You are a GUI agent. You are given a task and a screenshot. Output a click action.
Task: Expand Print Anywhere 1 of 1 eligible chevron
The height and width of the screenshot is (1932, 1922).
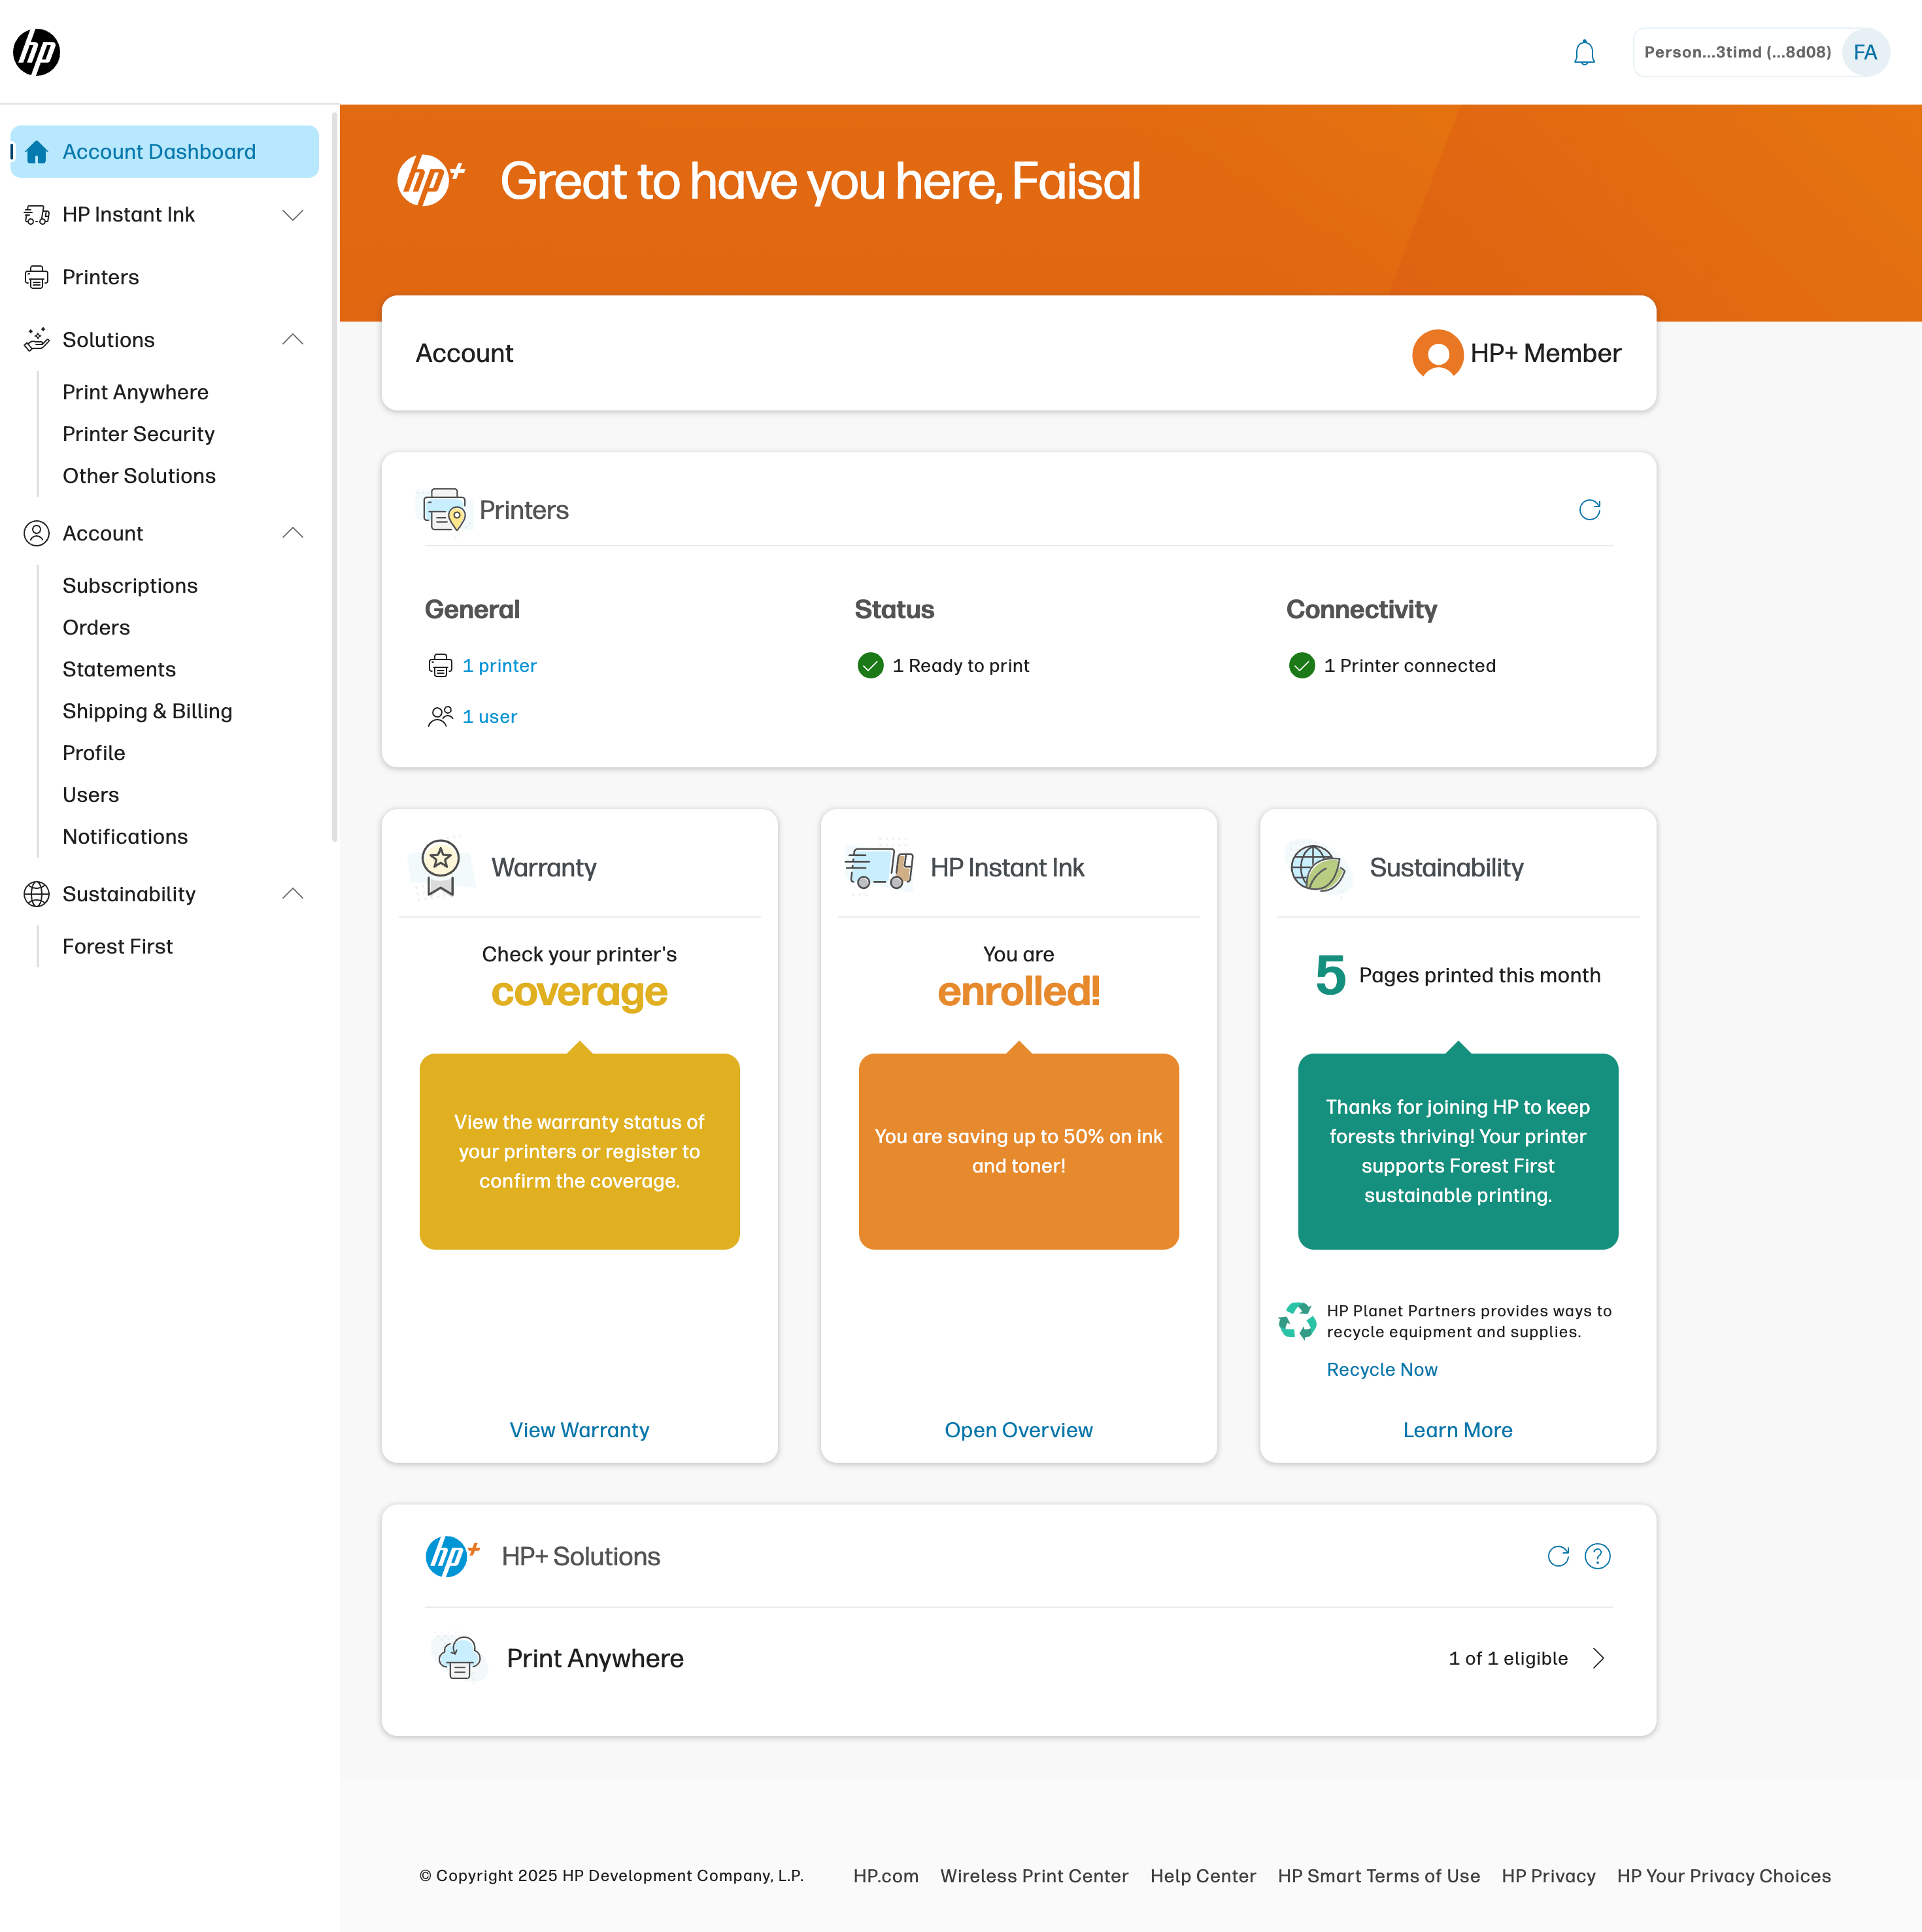coord(1598,1659)
